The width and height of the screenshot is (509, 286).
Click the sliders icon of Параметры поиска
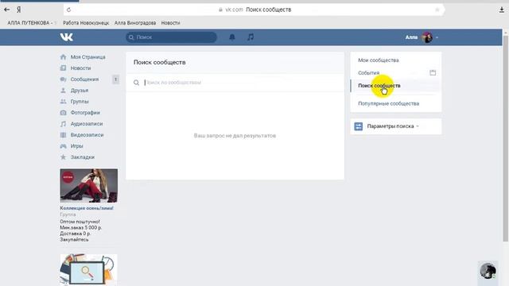point(359,126)
